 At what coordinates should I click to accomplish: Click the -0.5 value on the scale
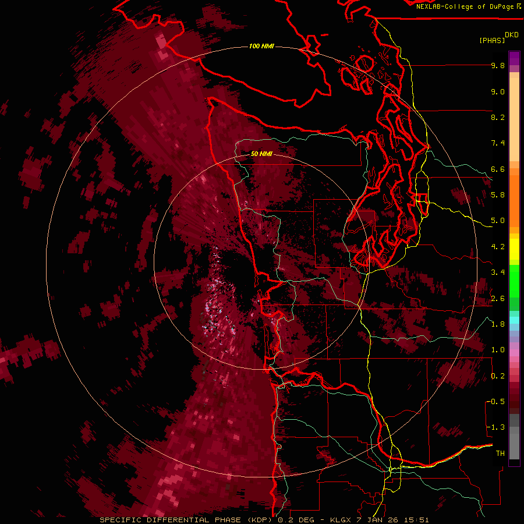pos(495,402)
